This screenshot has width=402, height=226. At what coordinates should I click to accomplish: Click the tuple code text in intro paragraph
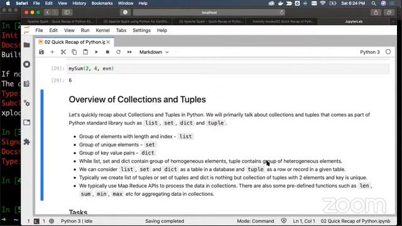(215, 123)
